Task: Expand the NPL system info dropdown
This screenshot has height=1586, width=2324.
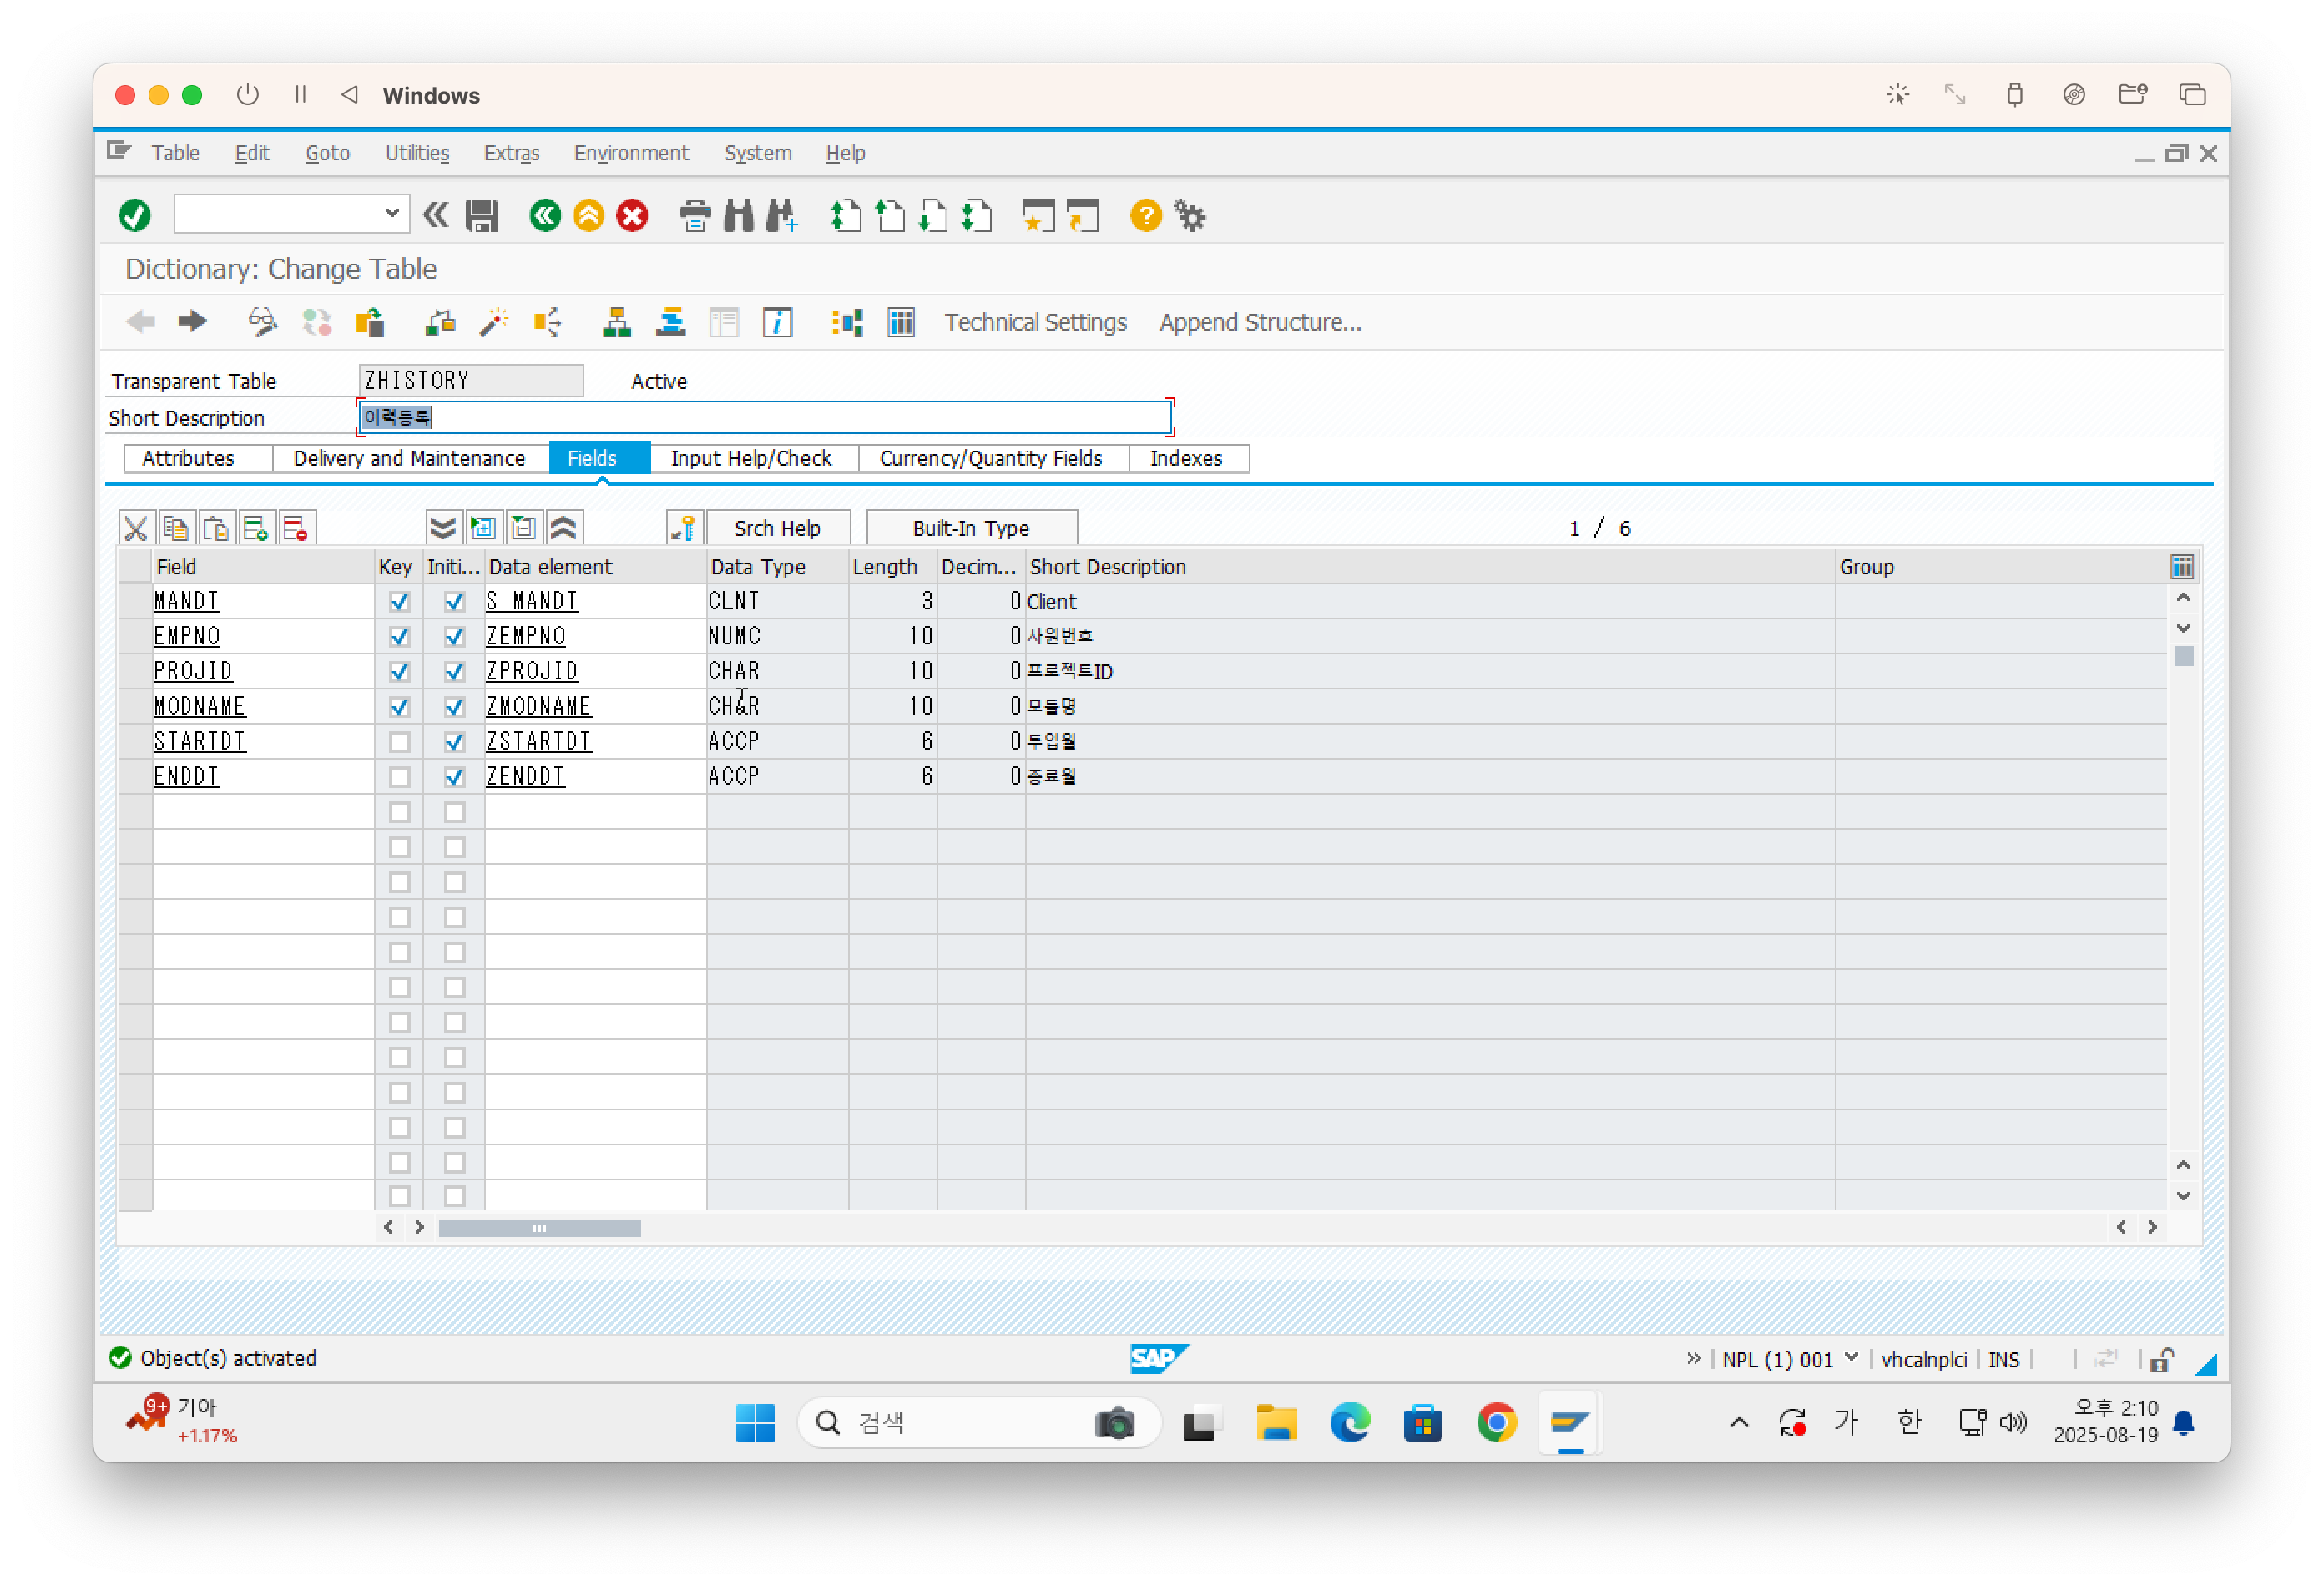Action: click(x=1851, y=1357)
